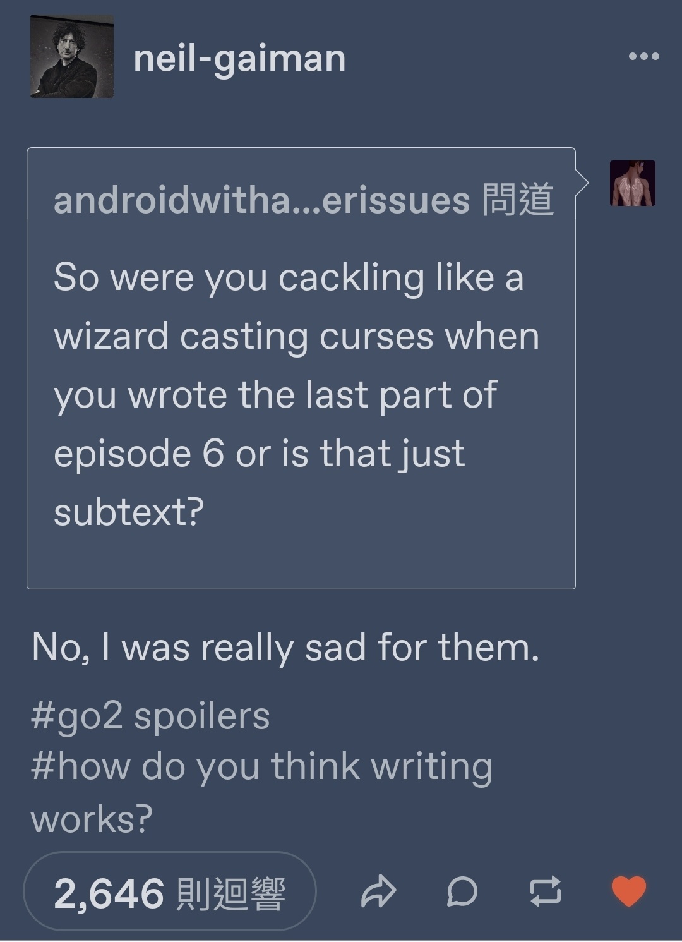Tap the 'works?' tag continuation text
This screenshot has width=682, height=942.
coord(92,819)
